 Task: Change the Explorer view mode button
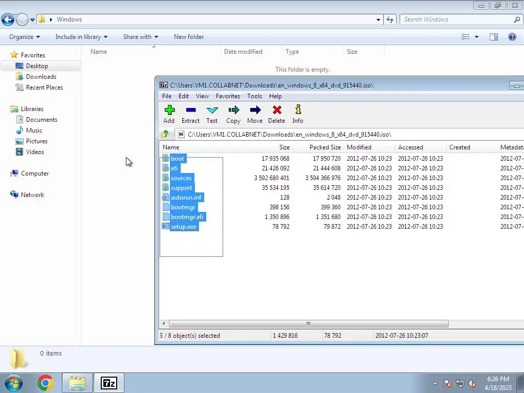point(466,37)
